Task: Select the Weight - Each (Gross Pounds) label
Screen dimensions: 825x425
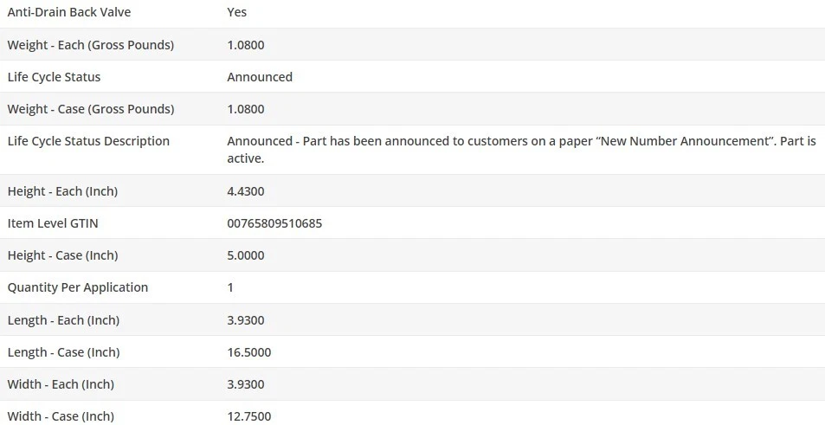Action: coord(91,45)
